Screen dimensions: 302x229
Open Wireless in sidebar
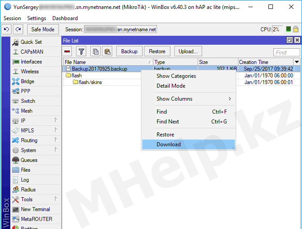click(36, 72)
